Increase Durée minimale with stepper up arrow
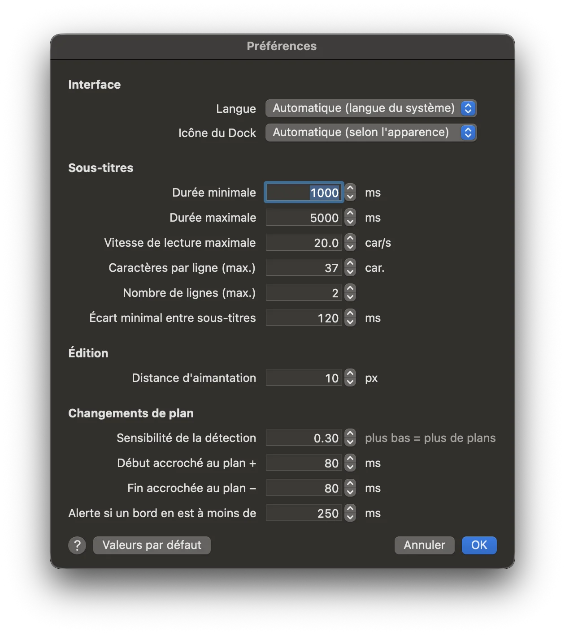This screenshot has height=635, width=565. coord(351,189)
